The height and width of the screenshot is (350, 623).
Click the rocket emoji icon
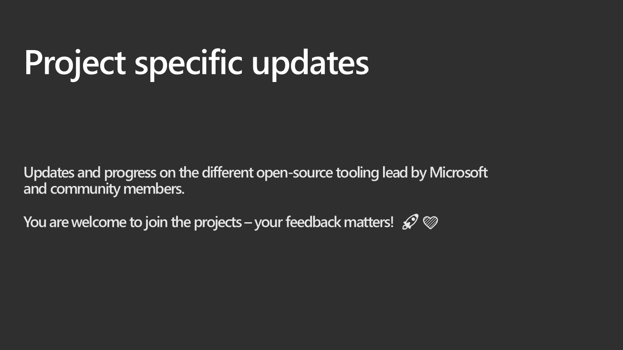point(410,222)
